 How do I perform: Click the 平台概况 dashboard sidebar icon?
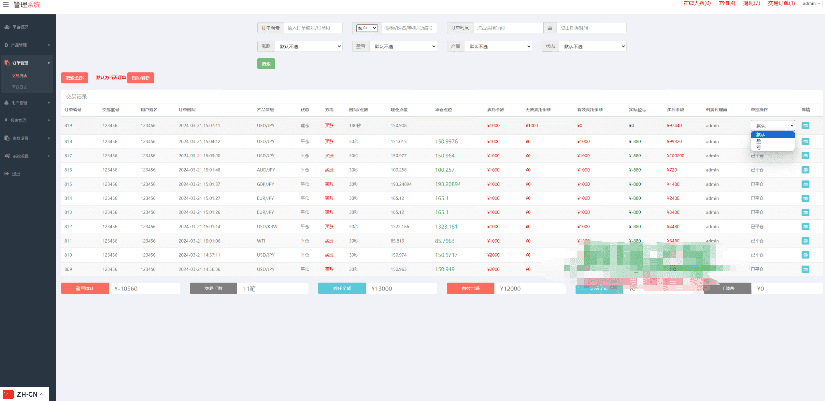click(7, 27)
